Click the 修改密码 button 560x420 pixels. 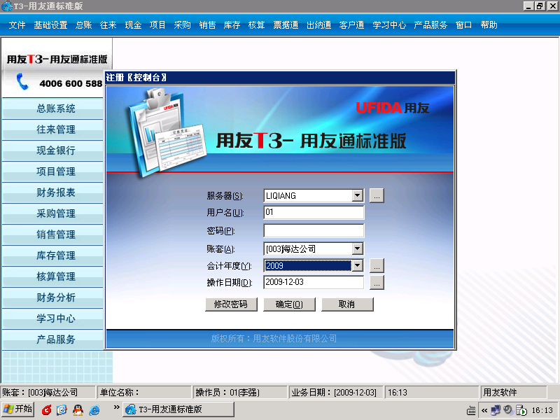click(x=231, y=304)
